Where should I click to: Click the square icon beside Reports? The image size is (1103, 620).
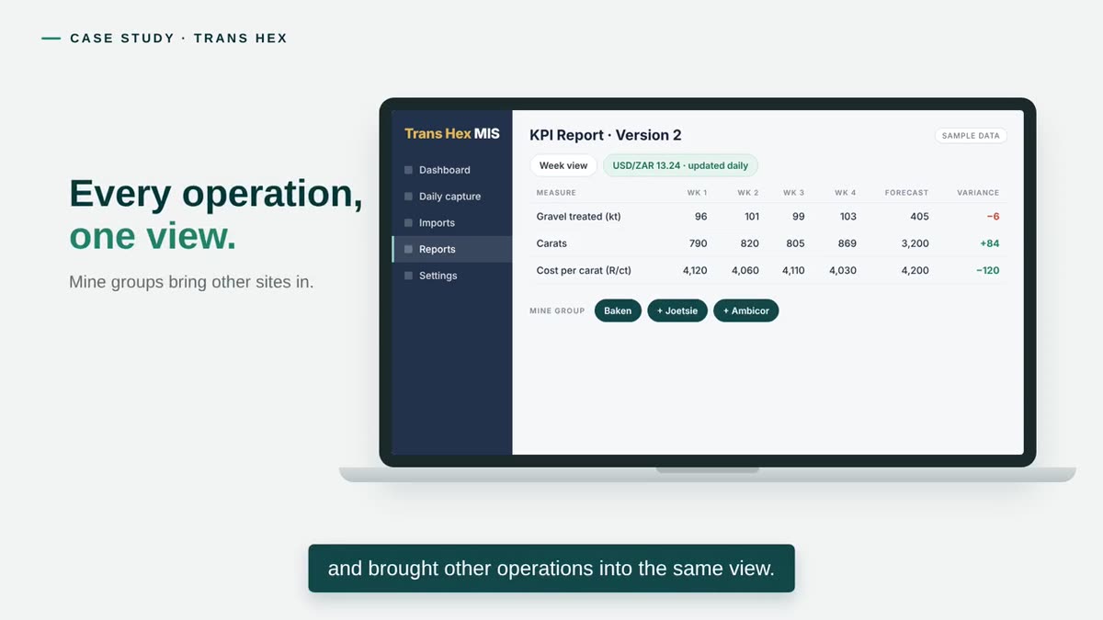(x=409, y=249)
